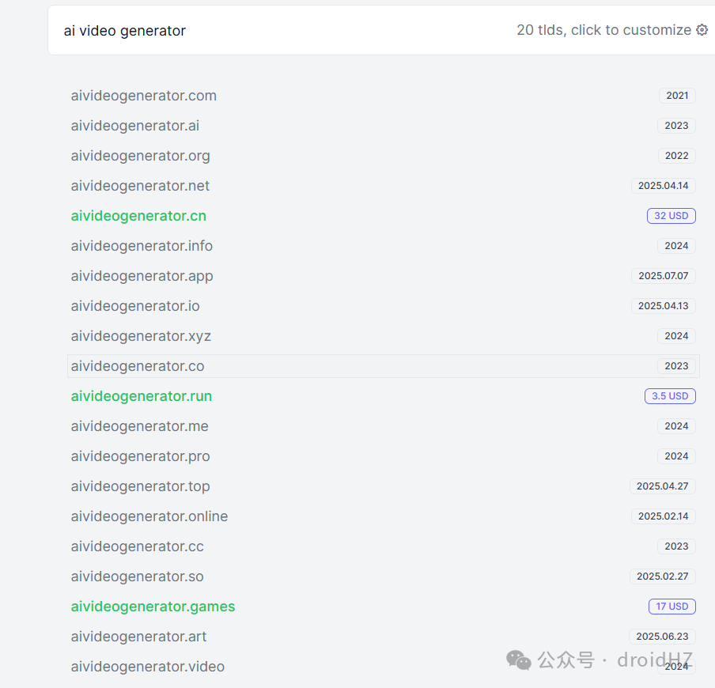The height and width of the screenshot is (688, 715).
Task: Click the 2025.07.07 badge beside .app
Action: pyautogui.click(x=663, y=276)
